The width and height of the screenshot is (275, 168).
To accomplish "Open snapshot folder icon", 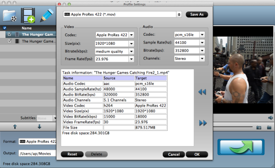I will coord(269,127).
